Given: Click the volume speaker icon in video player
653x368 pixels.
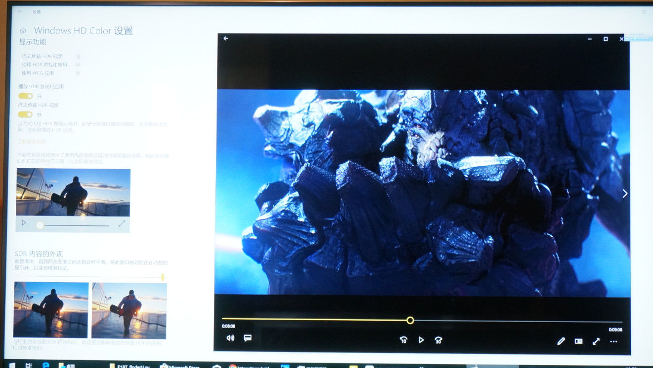Looking at the screenshot, I should (x=230, y=338).
